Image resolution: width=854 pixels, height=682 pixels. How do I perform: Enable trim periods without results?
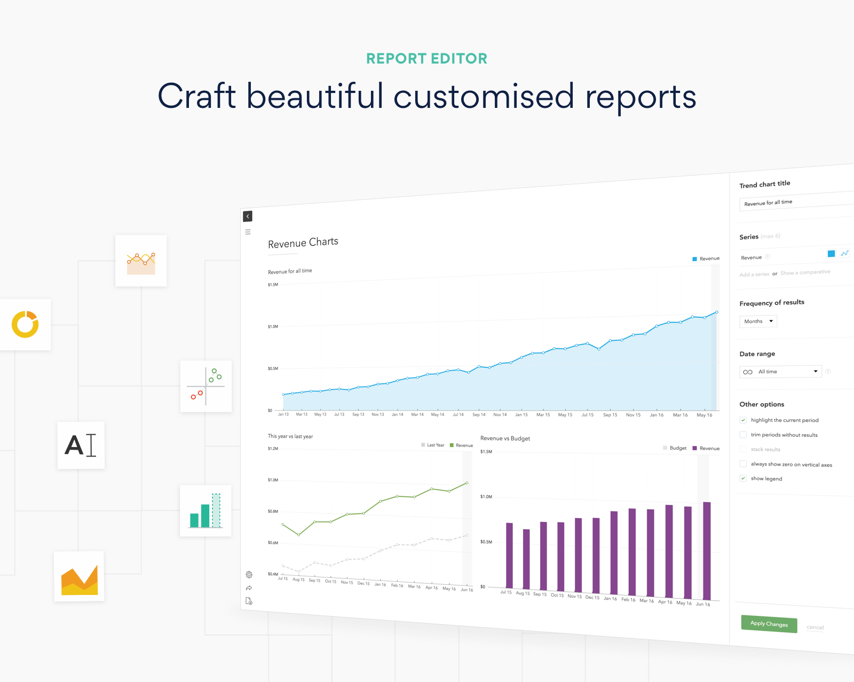[x=743, y=434]
